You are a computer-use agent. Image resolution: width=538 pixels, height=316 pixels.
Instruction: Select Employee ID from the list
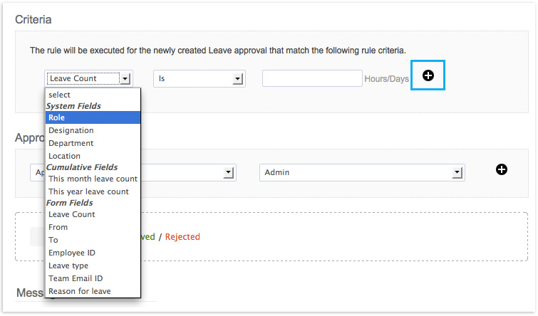[x=93, y=253]
